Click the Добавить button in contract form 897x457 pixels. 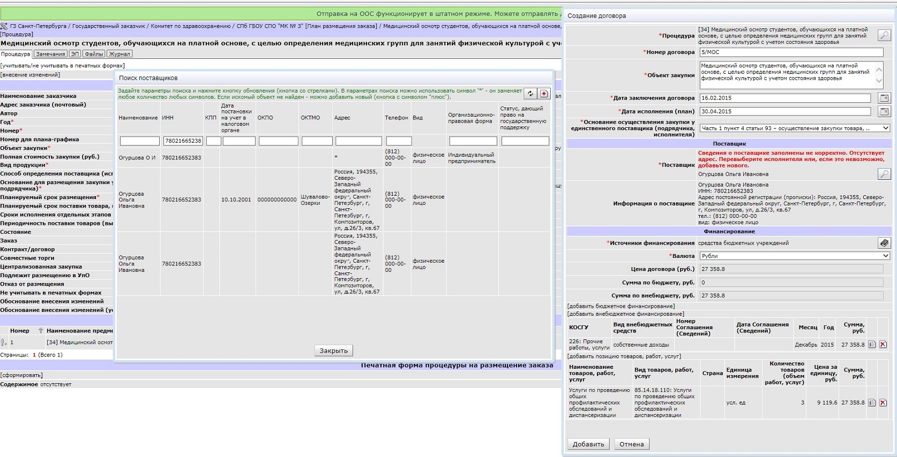point(588,444)
